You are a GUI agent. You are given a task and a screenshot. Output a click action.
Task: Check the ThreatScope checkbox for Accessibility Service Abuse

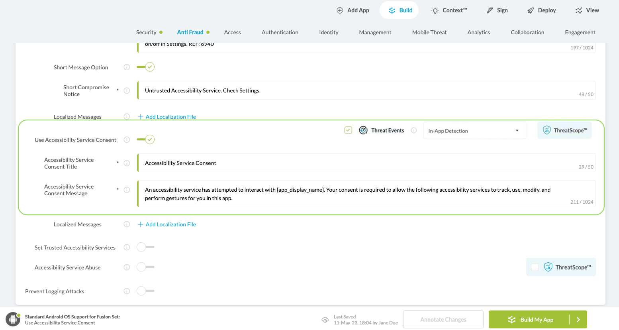tap(535, 267)
